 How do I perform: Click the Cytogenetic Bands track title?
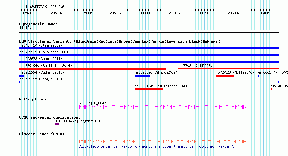(39, 24)
